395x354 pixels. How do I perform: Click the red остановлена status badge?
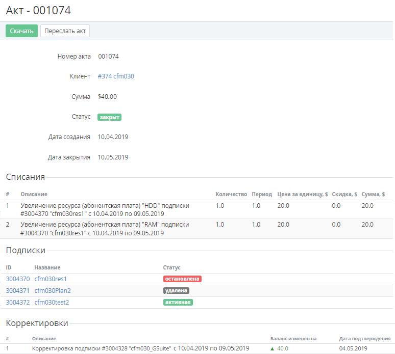pos(182,279)
